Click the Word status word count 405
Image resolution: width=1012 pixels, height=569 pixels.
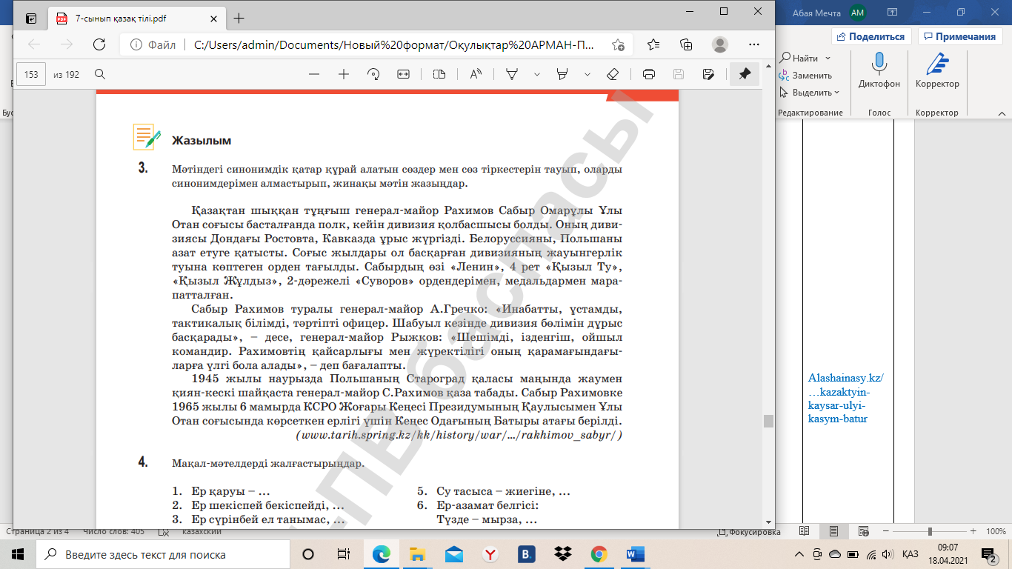coord(113,531)
